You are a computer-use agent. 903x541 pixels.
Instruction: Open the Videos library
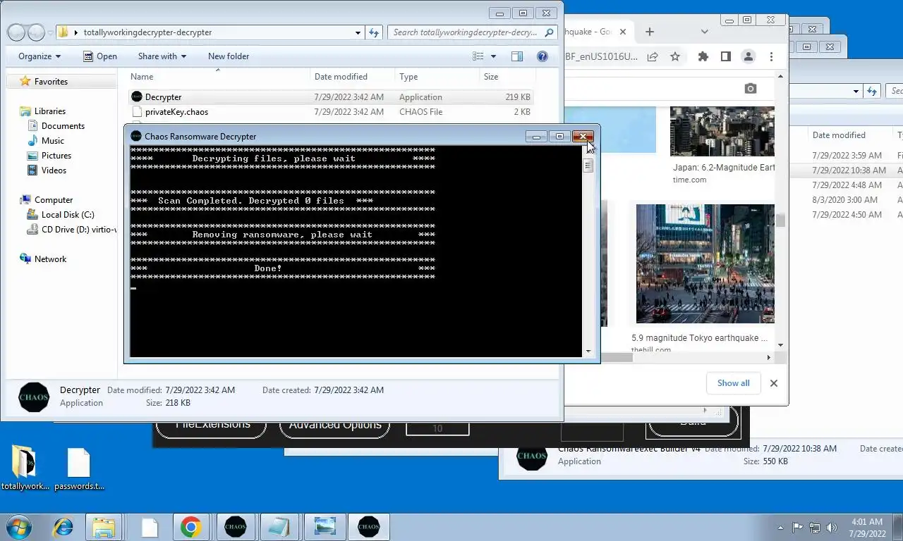(x=54, y=170)
